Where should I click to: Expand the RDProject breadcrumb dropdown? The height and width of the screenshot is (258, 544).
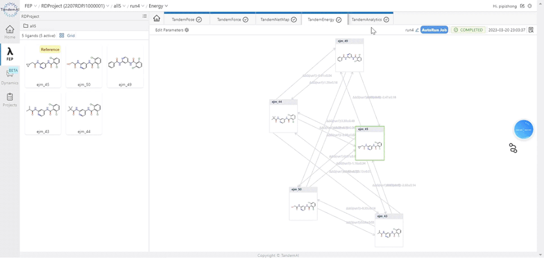point(108,6)
